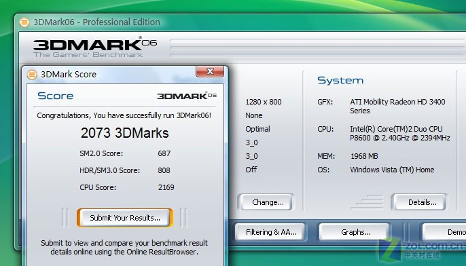466x266 pixels.
Task: Click the CPU: label in System panel
Action: (x=325, y=129)
